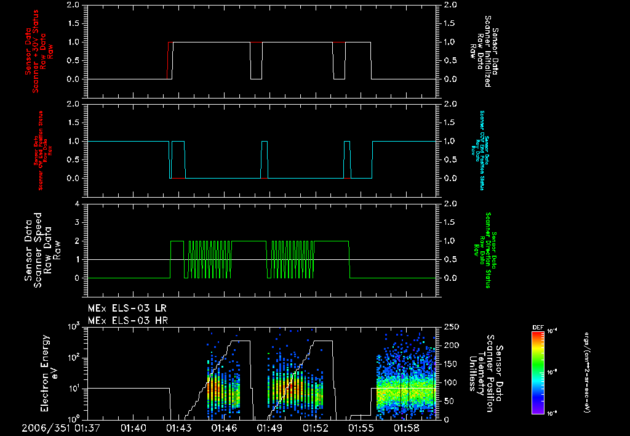630x436 pixels.
Task: Click the '250' scanner position tick label
Action: click(x=451, y=327)
